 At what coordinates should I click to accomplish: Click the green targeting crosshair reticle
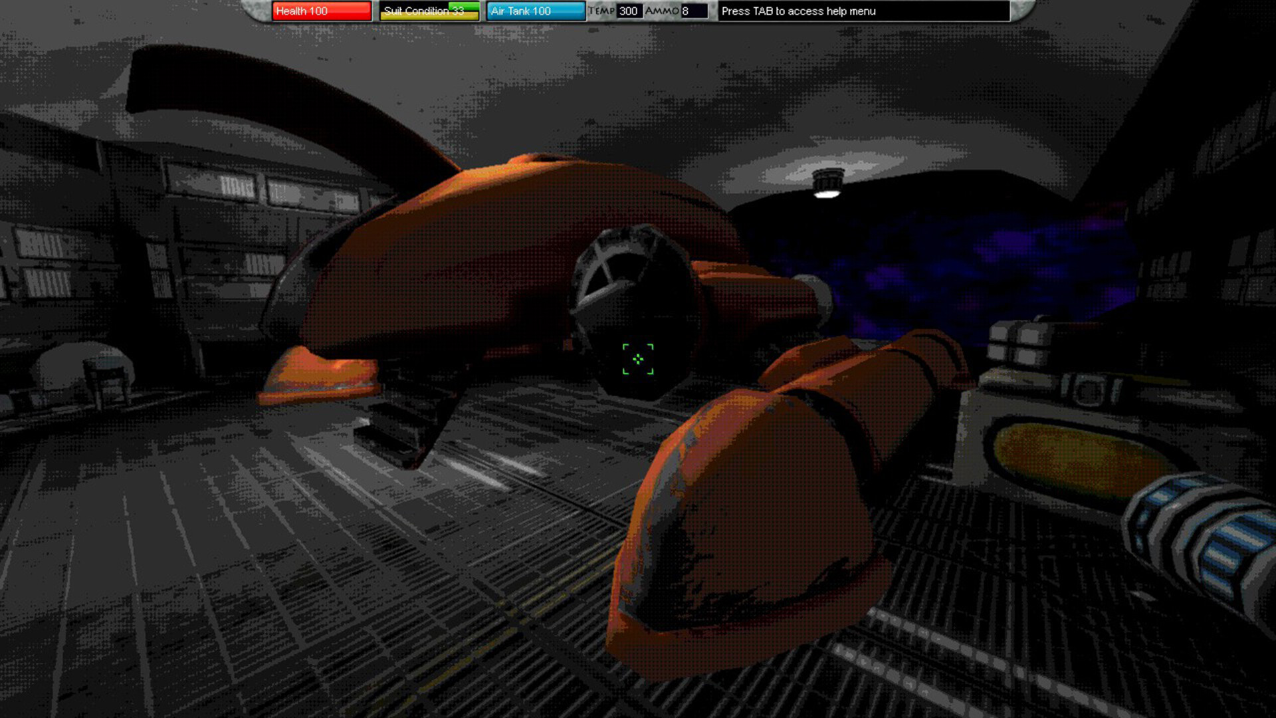(637, 359)
